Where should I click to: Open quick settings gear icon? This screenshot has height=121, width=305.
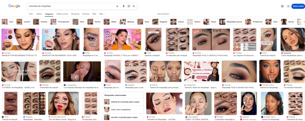pos(282,6)
